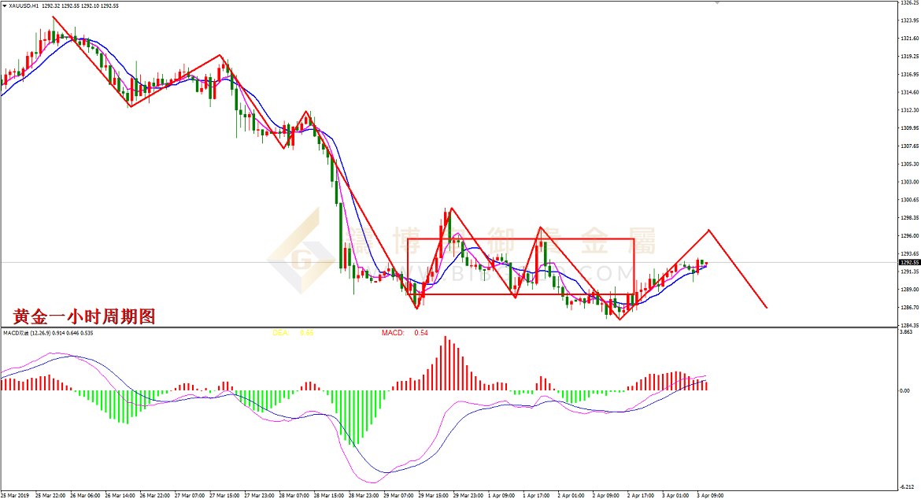Click MACD scale value 0.00

[x=906, y=390]
